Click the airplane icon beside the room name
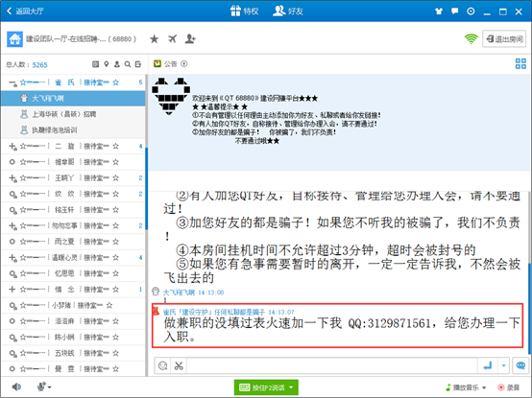The image size is (532, 398). tap(172, 39)
